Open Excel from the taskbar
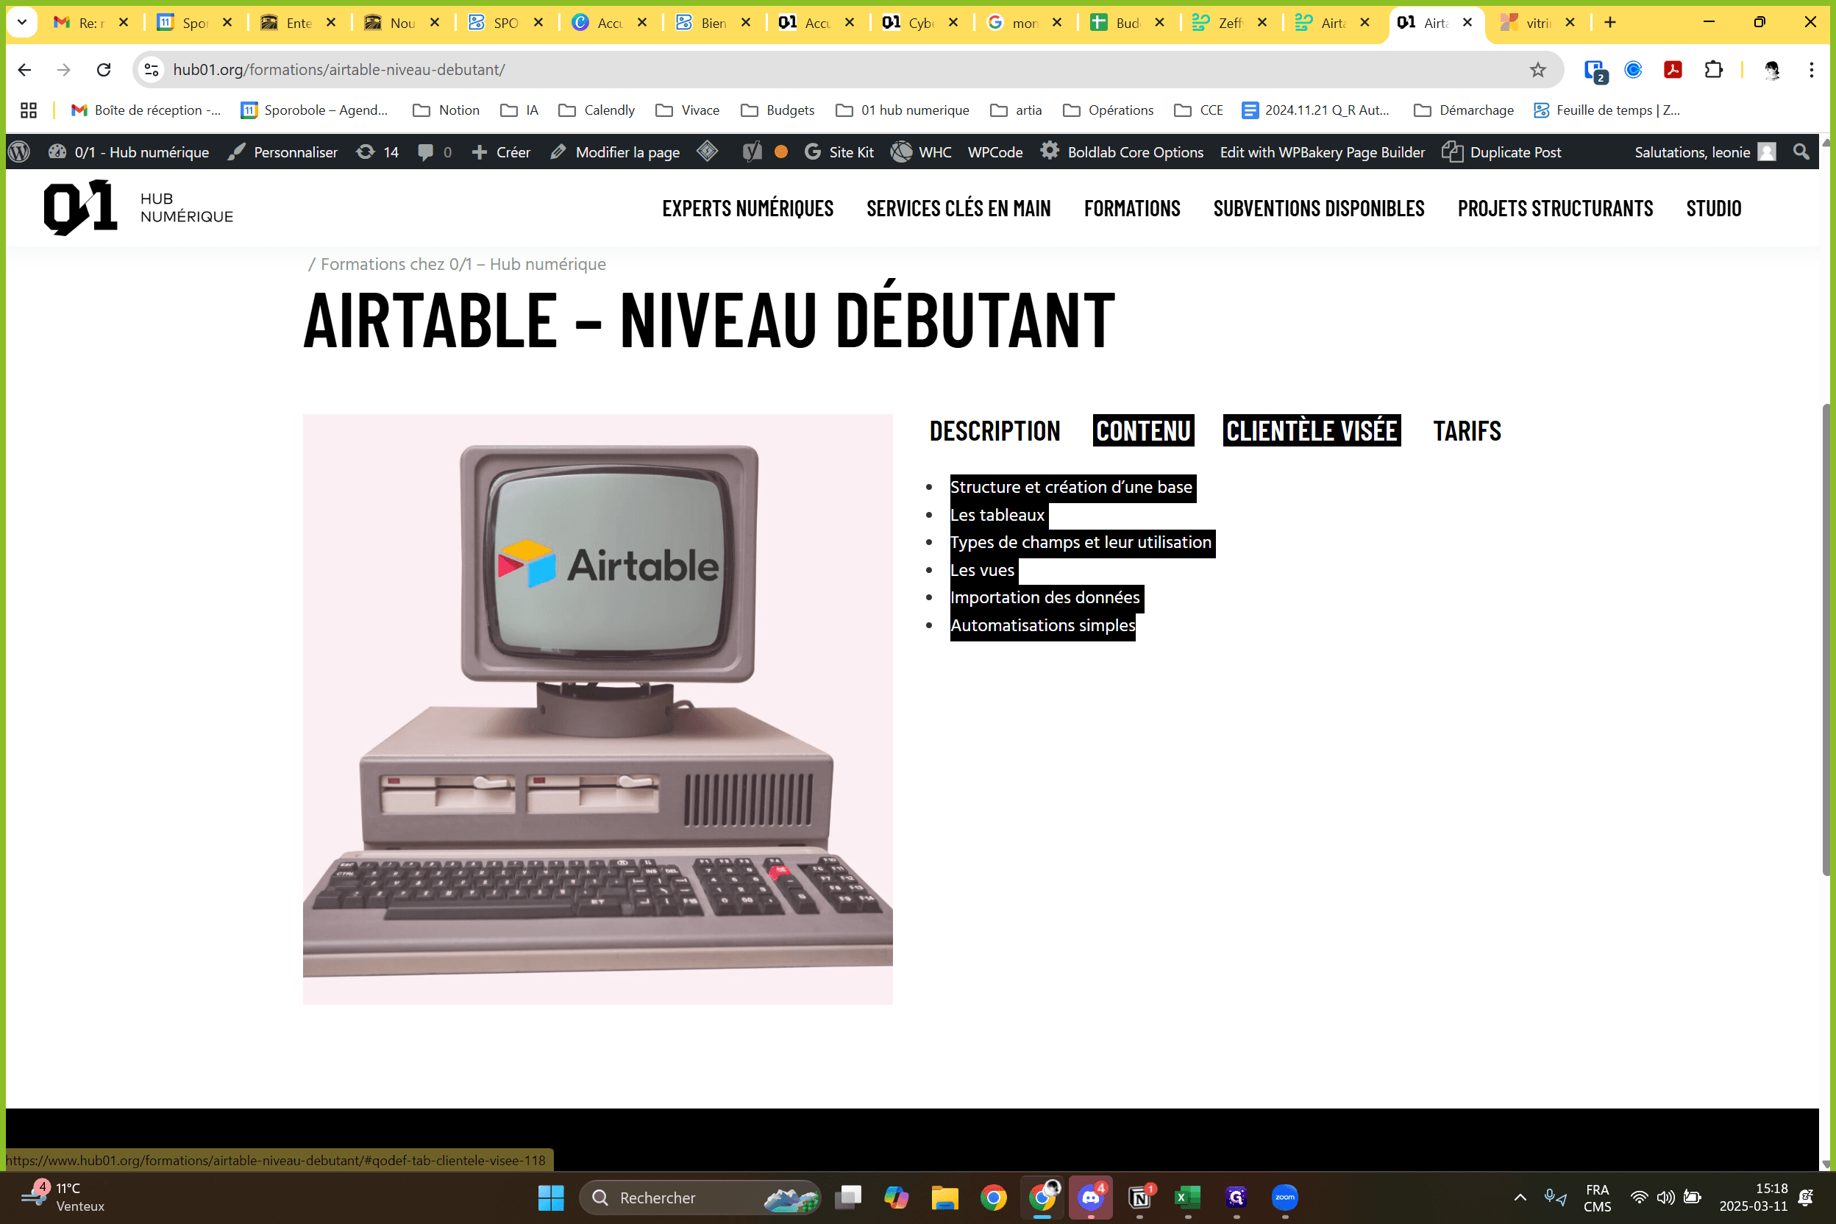Viewport: 1836px width, 1224px height. click(1188, 1198)
